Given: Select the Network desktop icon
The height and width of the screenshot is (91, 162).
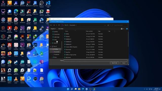Looking at the screenshot, I should tap(3, 20).
